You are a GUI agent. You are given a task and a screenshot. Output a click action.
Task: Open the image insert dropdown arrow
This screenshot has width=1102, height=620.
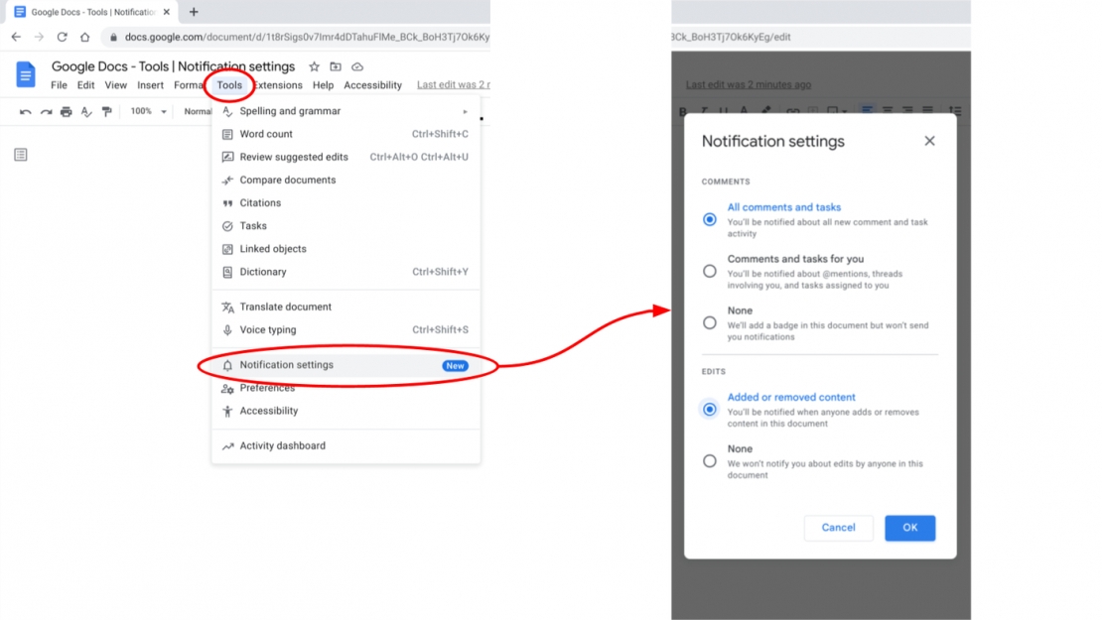[844, 111]
